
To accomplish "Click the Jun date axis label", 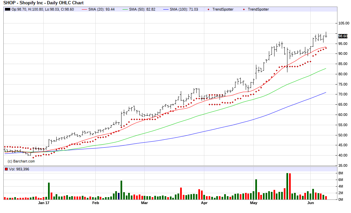I will coord(311,203).
